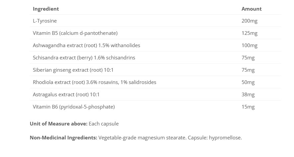This screenshot has height=157, width=294.
Task: Click the 75mg amount beside Siberian ginseng
Action: coord(248,70)
